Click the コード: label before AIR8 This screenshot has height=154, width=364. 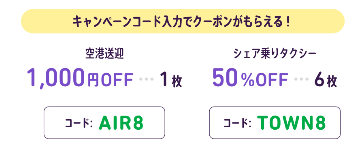79,124
